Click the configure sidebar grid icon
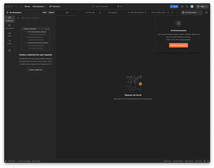This screenshot has height=168, width=214. point(9,50)
